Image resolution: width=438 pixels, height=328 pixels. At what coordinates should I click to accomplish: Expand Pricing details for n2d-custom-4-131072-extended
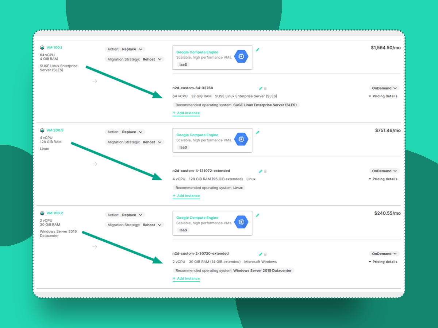383,179
